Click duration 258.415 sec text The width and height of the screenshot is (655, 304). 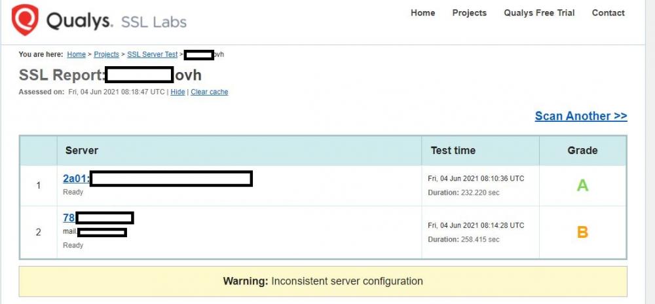464,239
